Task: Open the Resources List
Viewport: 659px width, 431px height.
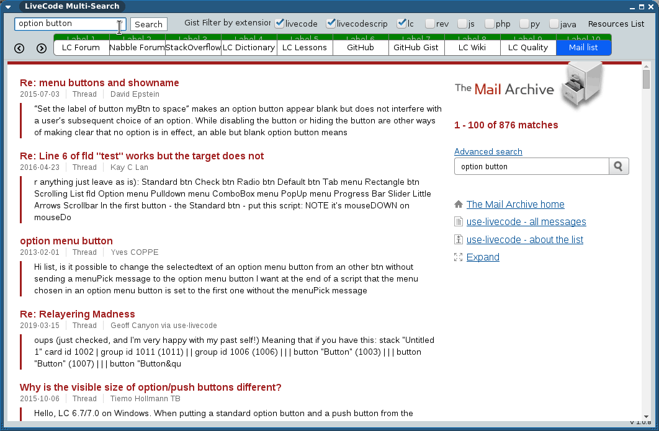Action: pyautogui.click(x=616, y=24)
